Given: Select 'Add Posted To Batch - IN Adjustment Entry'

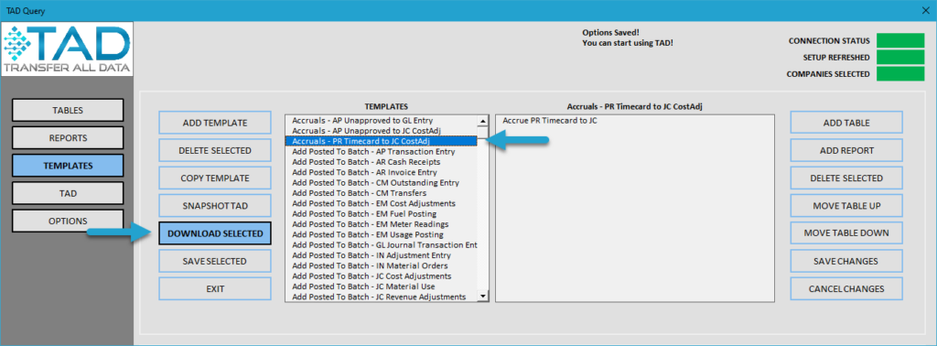Looking at the screenshot, I should [382, 255].
